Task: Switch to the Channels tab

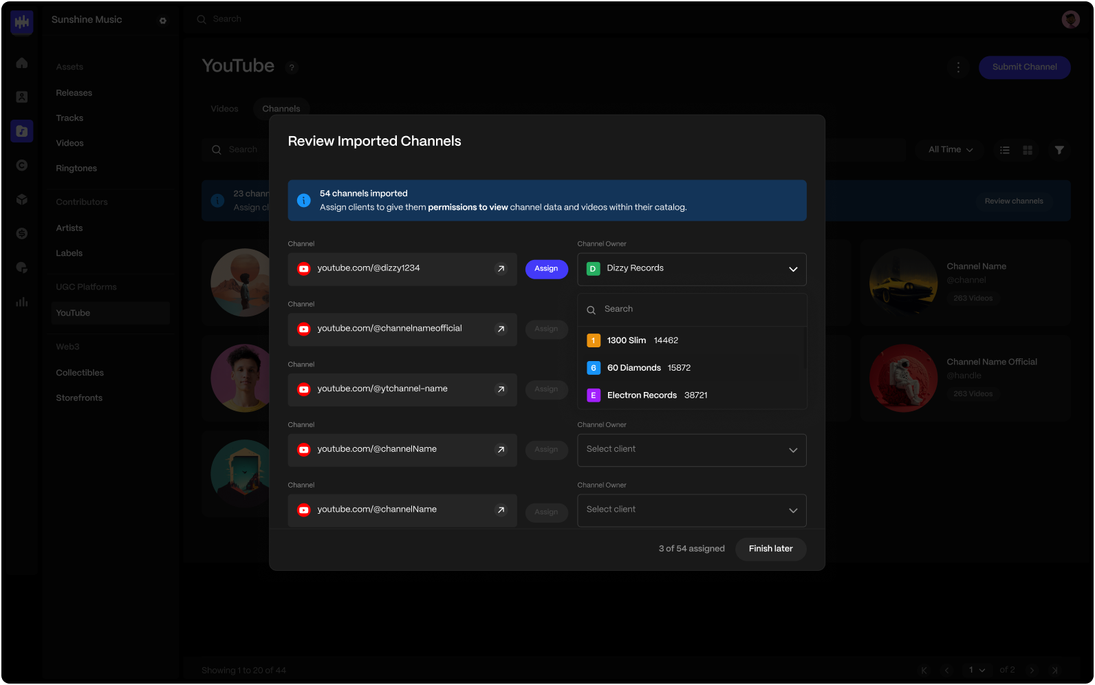Action: point(281,109)
